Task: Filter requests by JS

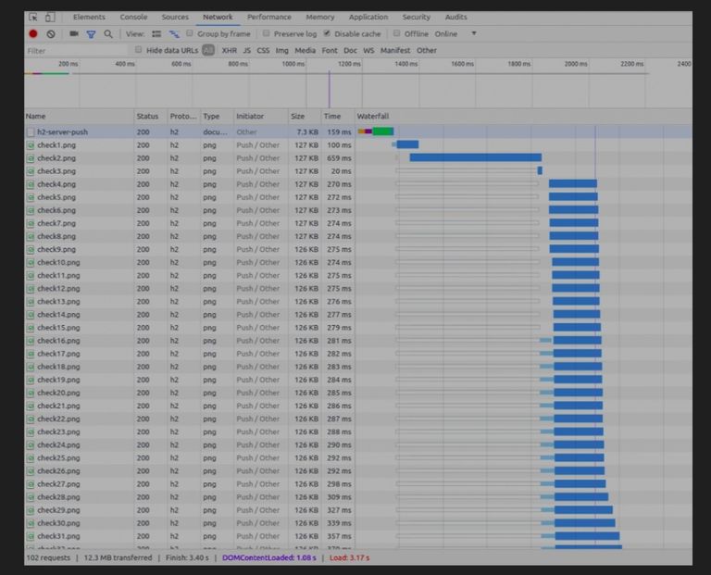Action: click(x=247, y=51)
